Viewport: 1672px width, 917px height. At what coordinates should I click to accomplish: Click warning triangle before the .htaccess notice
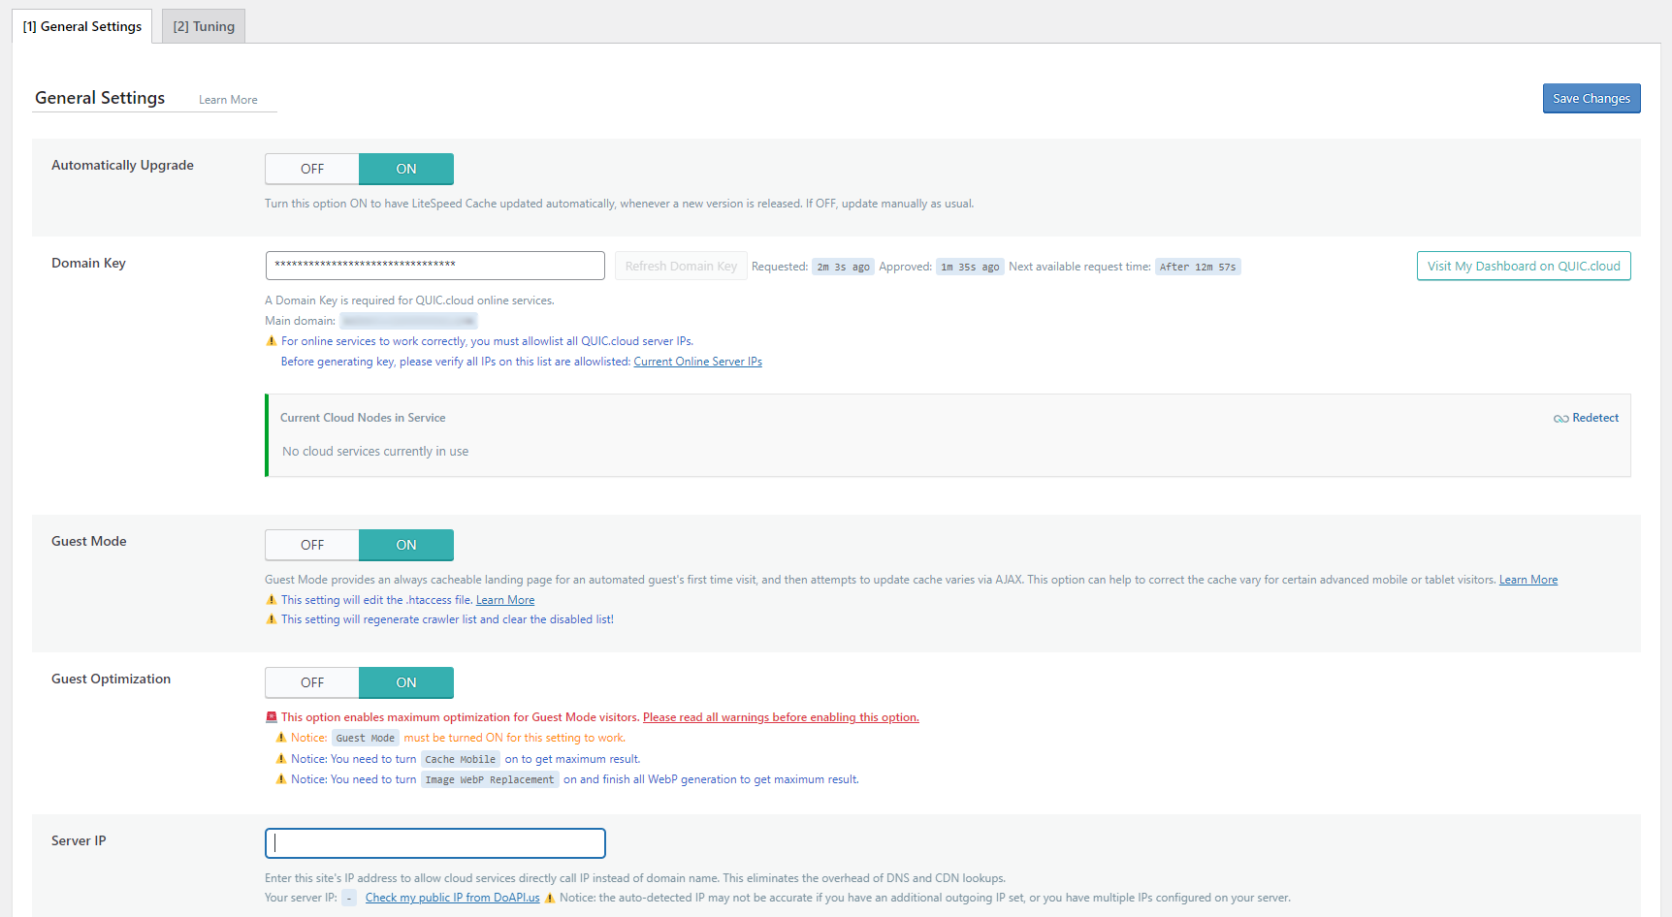tap(273, 599)
